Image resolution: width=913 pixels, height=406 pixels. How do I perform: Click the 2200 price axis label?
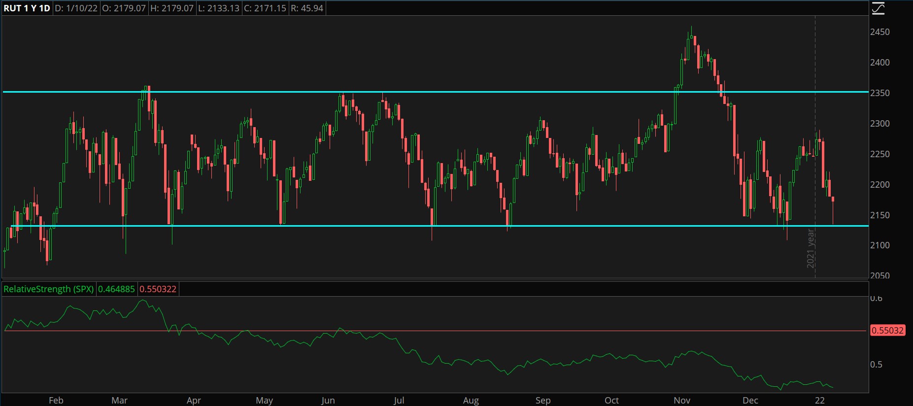point(880,185)
